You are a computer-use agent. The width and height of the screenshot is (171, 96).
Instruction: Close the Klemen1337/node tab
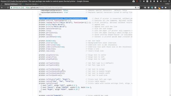[20, 4]
